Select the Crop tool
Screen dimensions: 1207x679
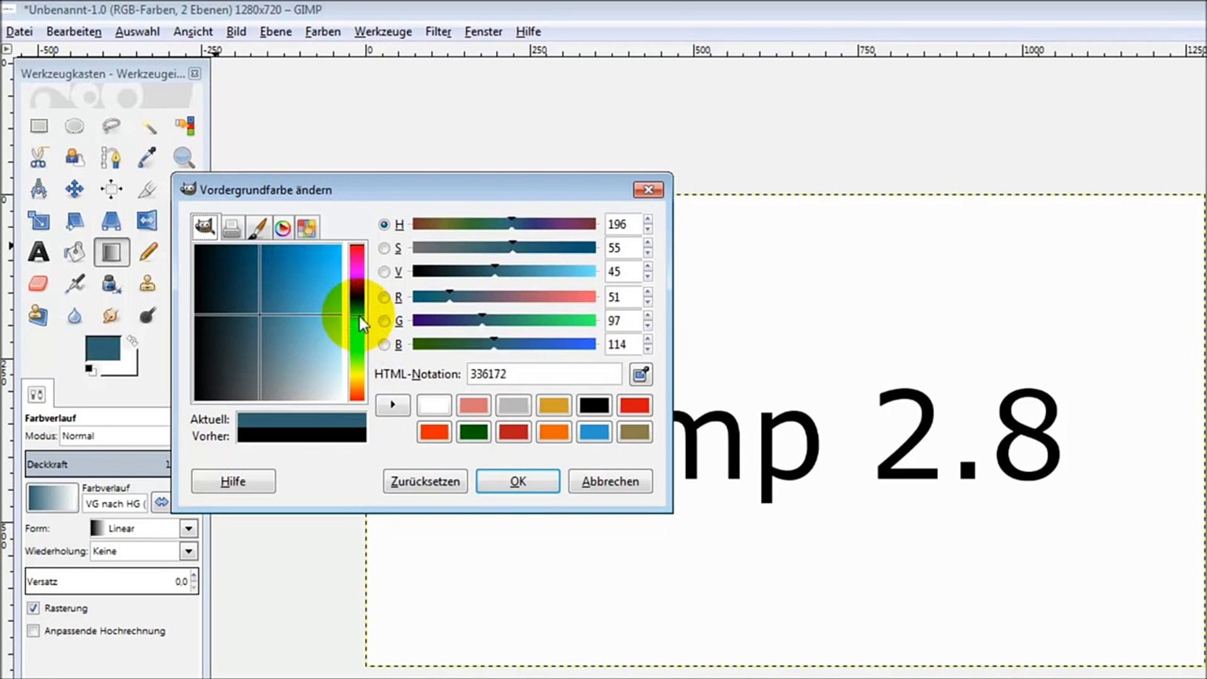click(148, 189)
